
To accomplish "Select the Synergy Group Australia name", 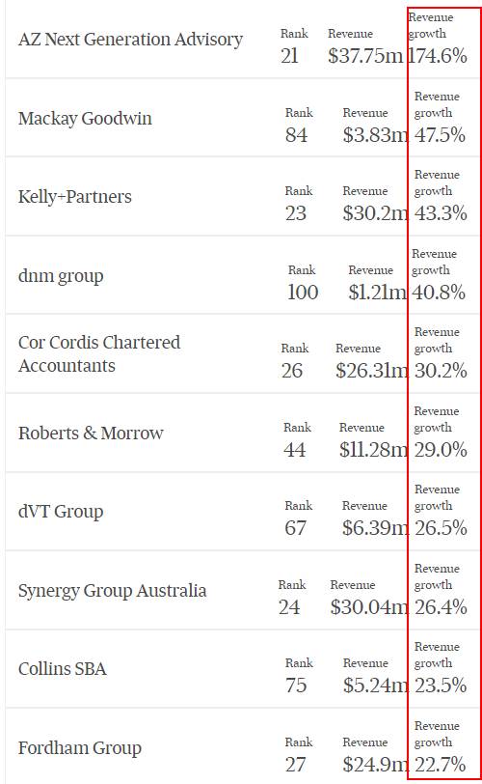I will 112,591.
